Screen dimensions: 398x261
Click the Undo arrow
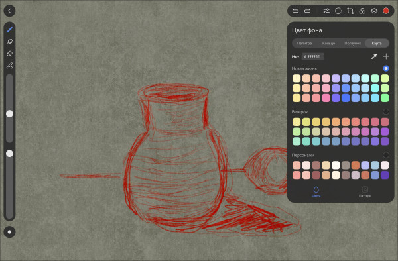click(295, 11)
